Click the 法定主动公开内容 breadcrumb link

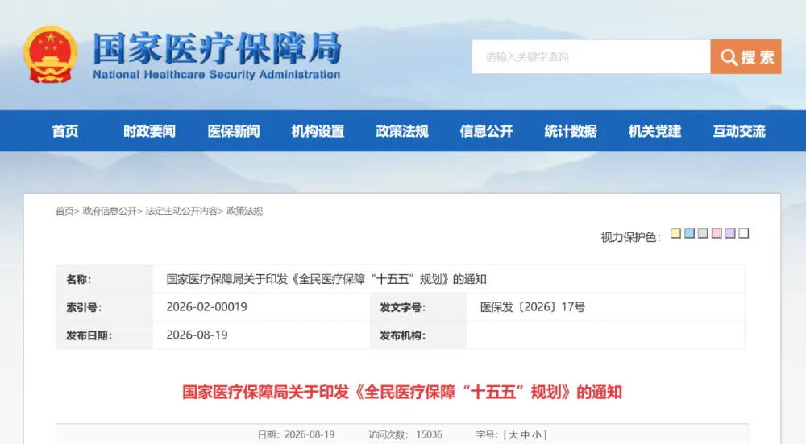181,211
